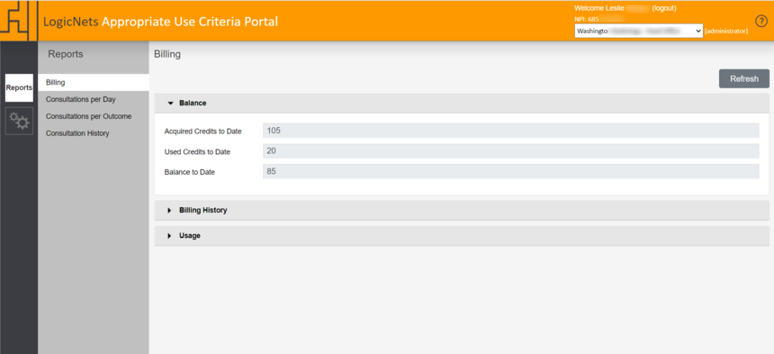Viewport: 774px width, 354px height.
Task: Open Consultations per Day report
Action: click(x=80, y=99)
